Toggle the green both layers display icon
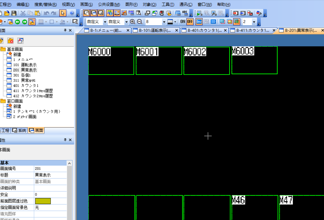Viewport: 324px width, 220px height. click(237, 22)
